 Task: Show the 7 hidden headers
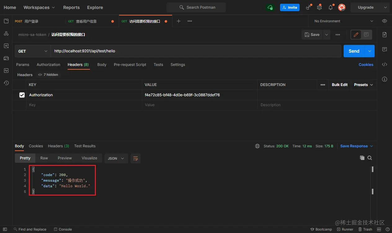click(48, 75)
